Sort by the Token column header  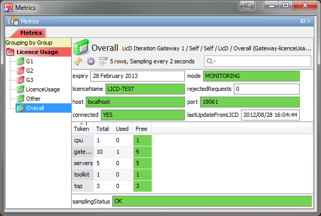82,128
